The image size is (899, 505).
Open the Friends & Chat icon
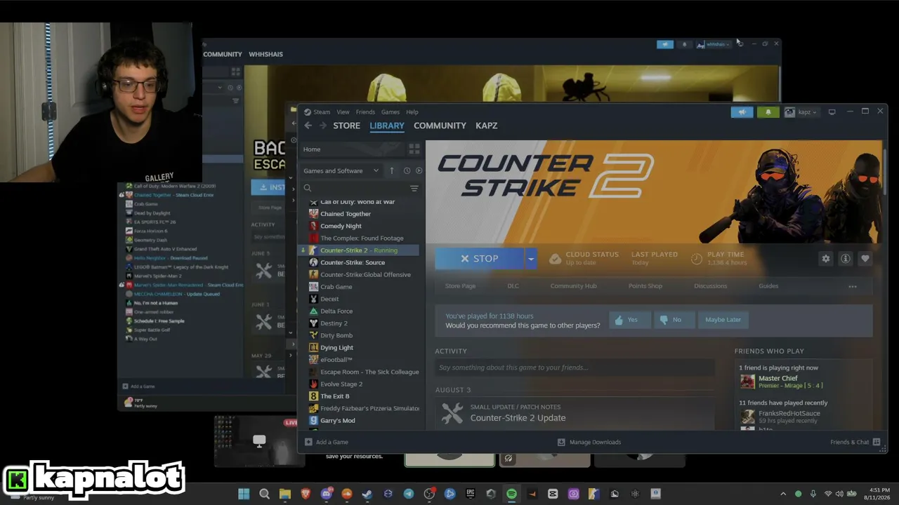(x=877, y=442)
